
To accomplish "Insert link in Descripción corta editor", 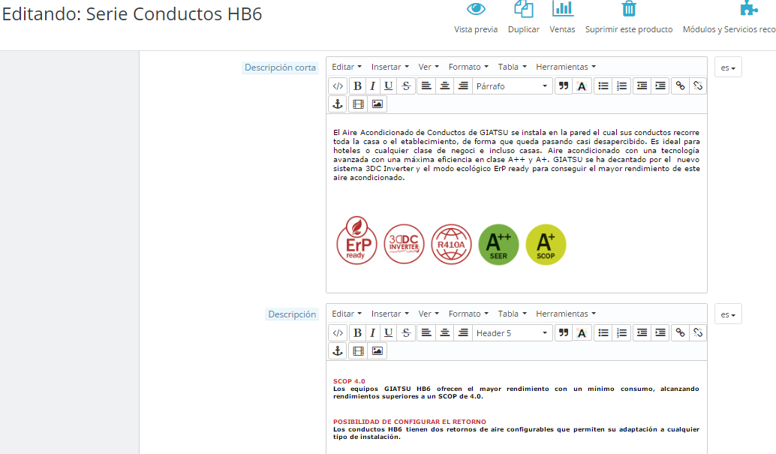I will [x=681, y=86].
